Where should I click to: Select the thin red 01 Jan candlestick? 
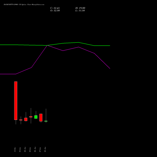coord(21,120)
